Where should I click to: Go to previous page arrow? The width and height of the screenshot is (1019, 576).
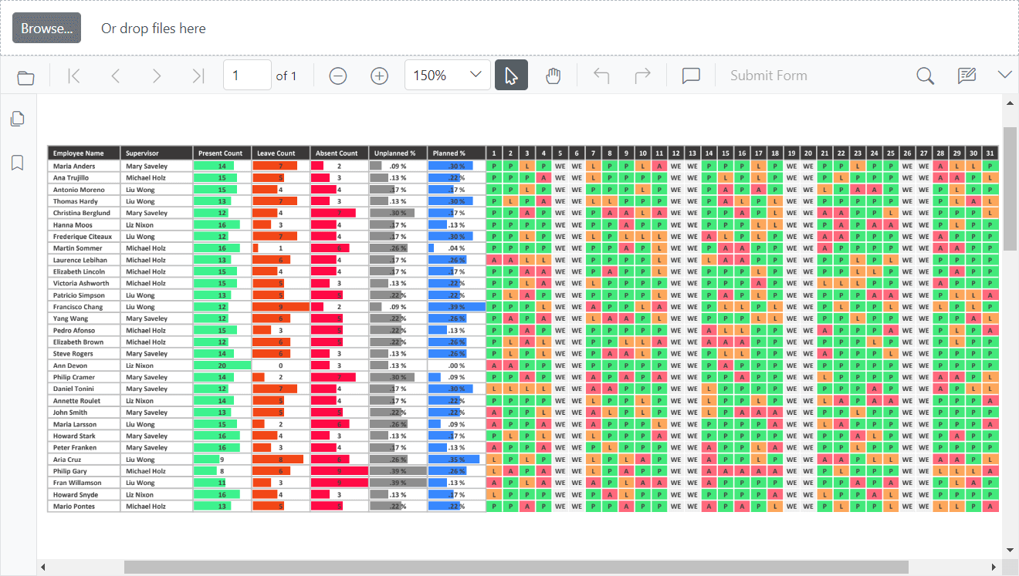[x=116, y=76]
